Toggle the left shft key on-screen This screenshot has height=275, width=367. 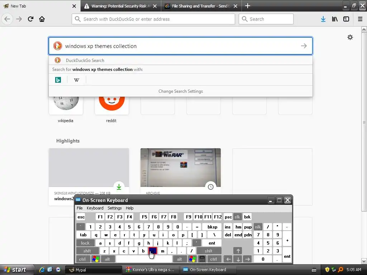[x=87, y=251]
